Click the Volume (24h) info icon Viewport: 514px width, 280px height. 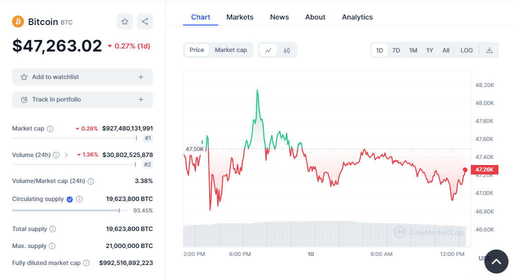click(x=56, y=155)
